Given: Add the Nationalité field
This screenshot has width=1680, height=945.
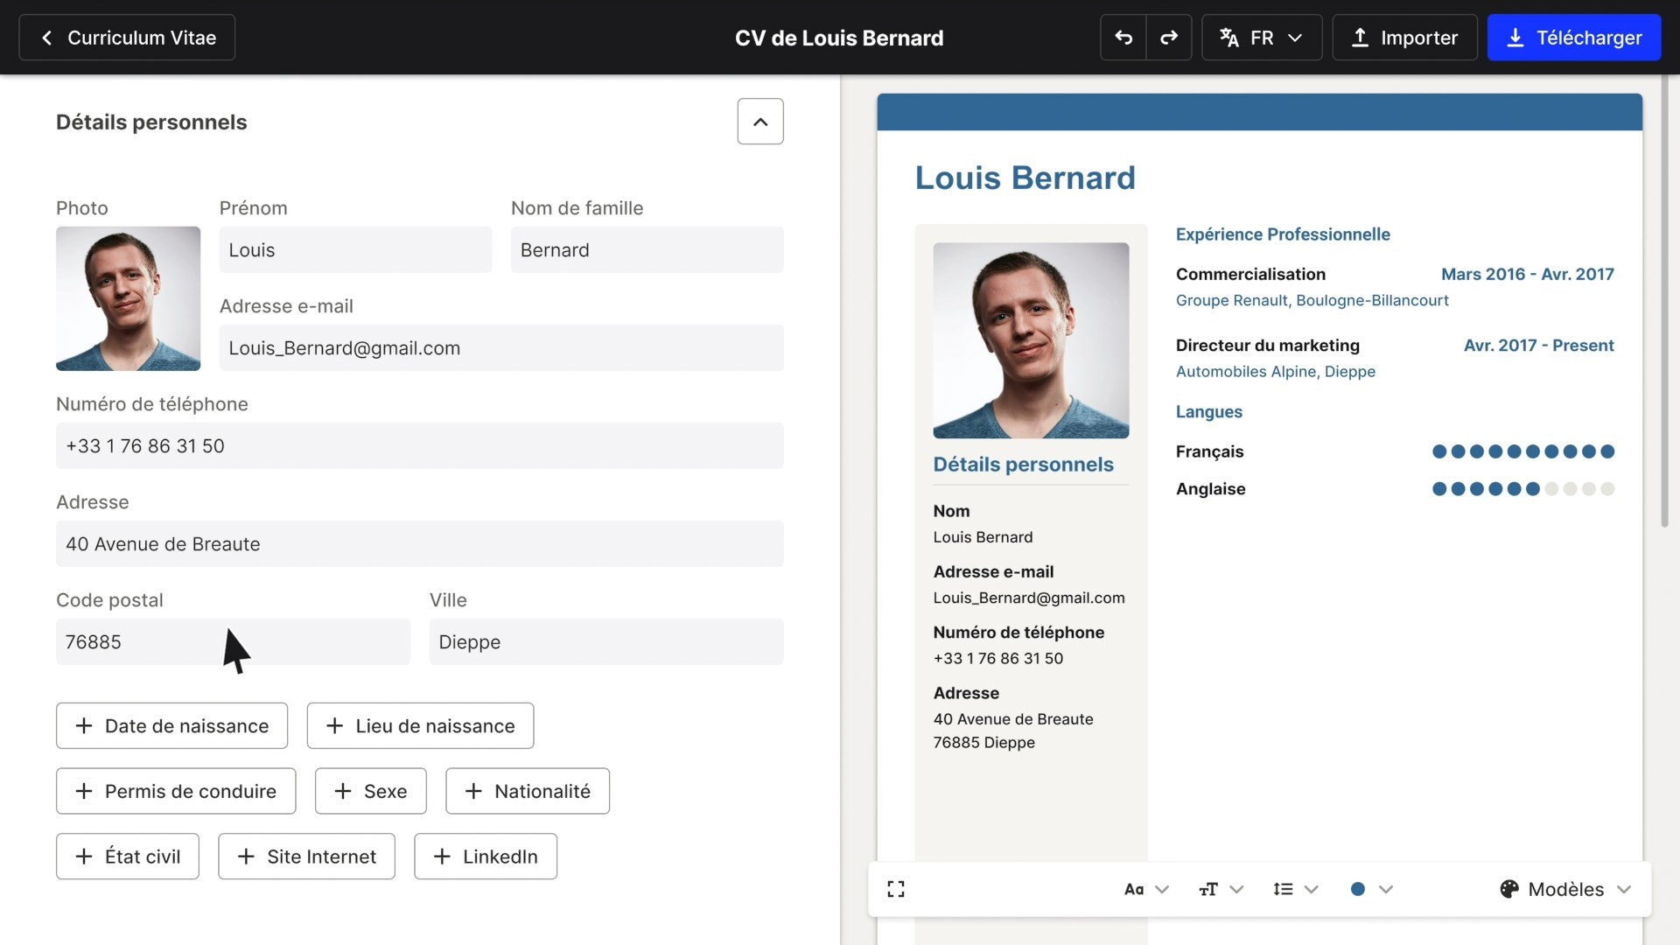Looking at the screenshot, I should pyautogui.click(x=528, y=791).
